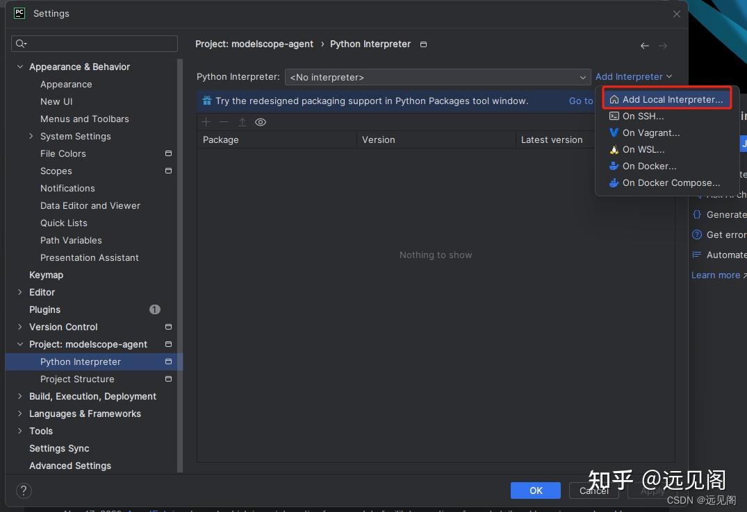747x512 pixels.
Task: Open help via the question mark icon
Action: point(23,490)
